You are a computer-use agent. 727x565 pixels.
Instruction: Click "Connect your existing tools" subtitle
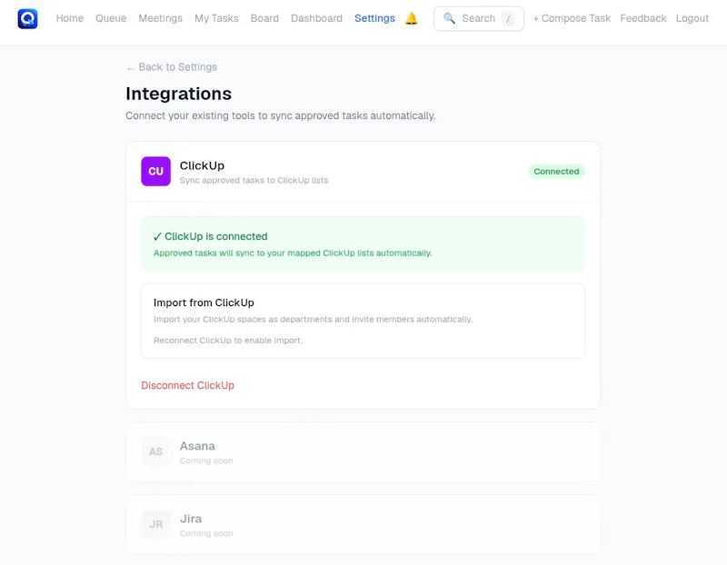click(x=281, y=116)
